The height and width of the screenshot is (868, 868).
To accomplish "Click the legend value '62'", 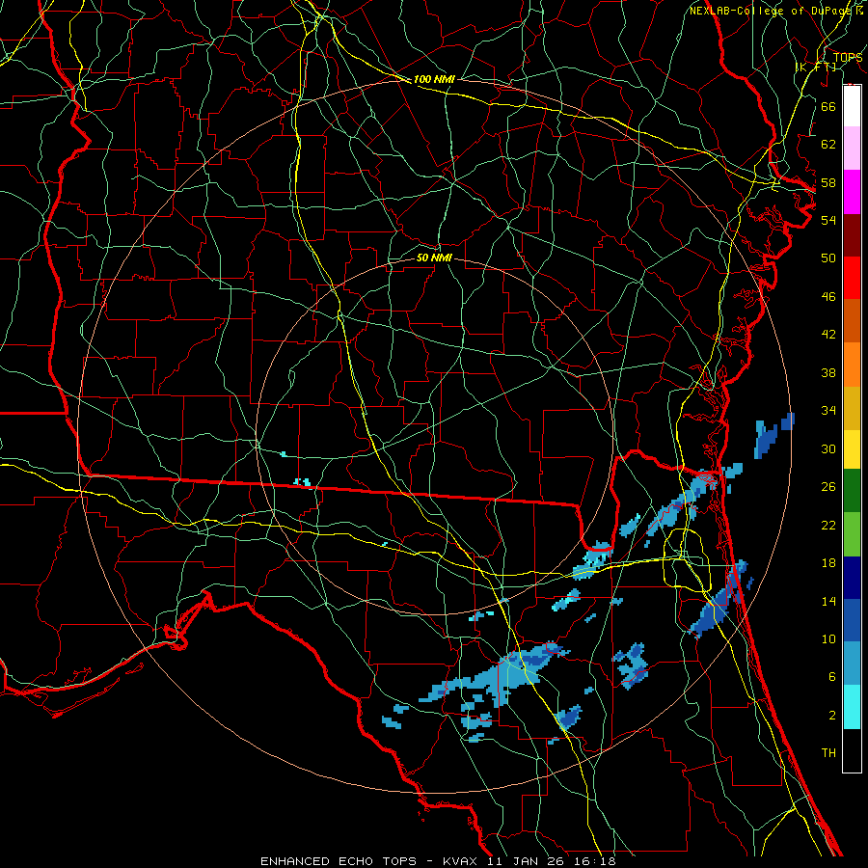I will (x=828, y=145).
